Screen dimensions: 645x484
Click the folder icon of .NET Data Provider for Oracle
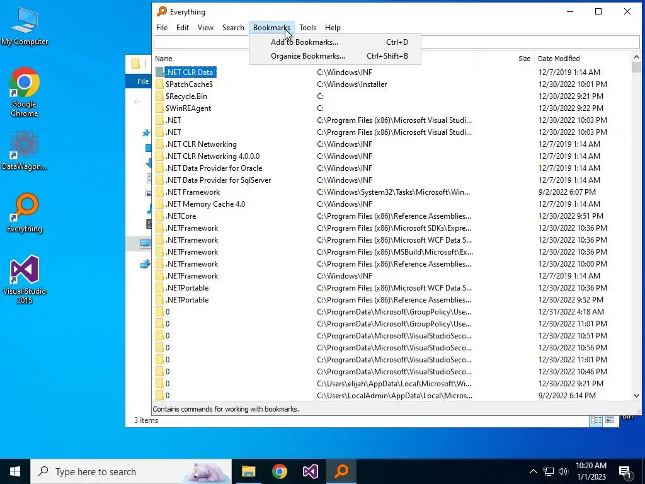click(x=159, y=168)
